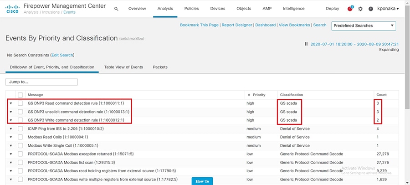Open the Devices menu
This screenshot has width=410, height=185.
coord(218,9)
